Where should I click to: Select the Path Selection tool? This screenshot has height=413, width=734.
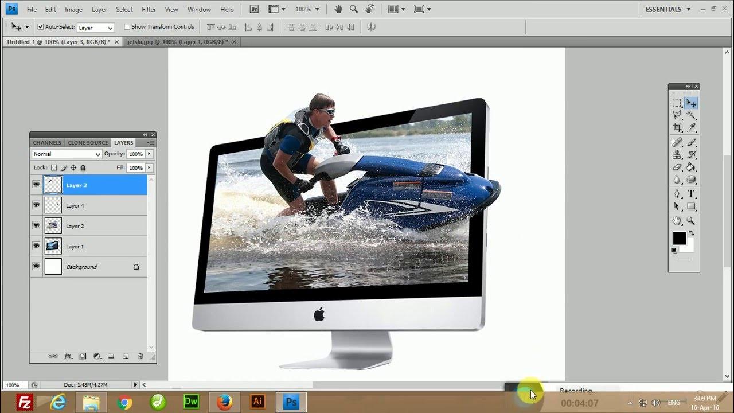pyautogui.click(x=677, y=206)
